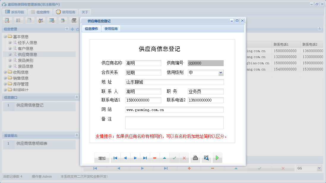Open the report list icon in the toolbar

(x=19, y=20)
